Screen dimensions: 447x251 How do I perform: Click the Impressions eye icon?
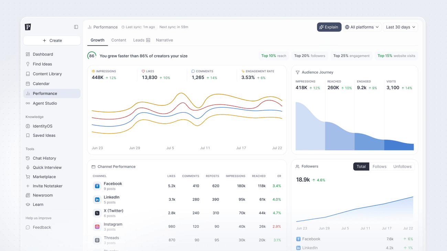[94, 71]
